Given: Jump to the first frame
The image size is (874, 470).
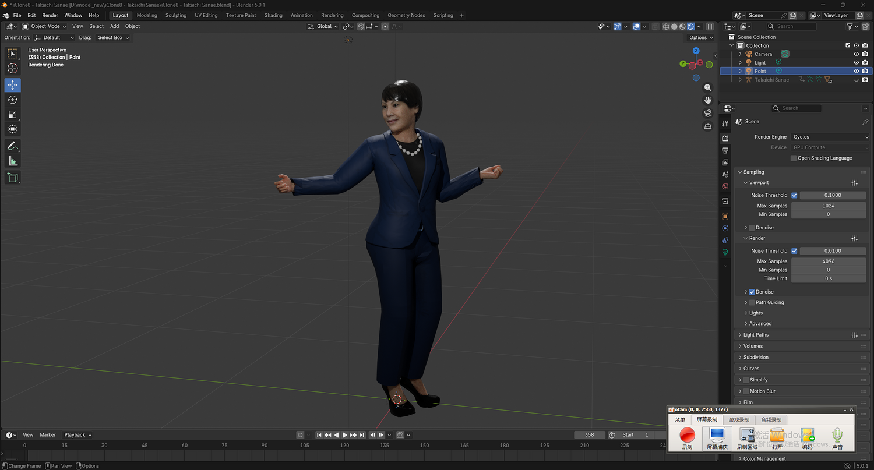Looking at the screenshot, I should coord(319,435).
